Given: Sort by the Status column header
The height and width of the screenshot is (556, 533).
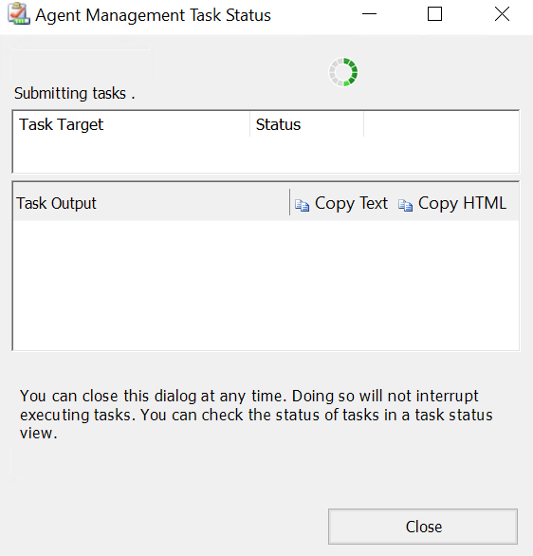Looking at the screenshot, I should [x=307, y=124].
